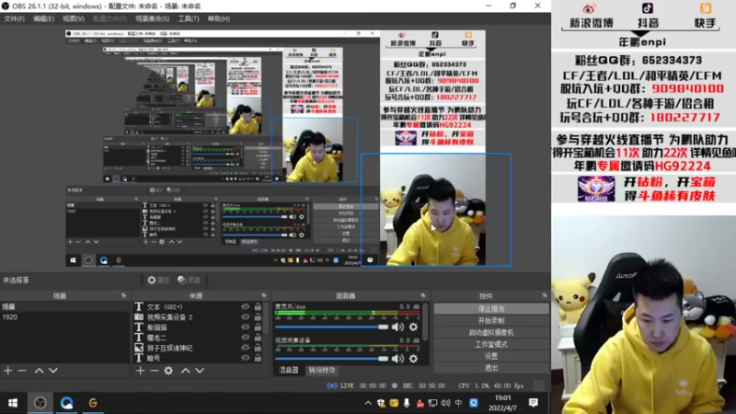The image size is (736, 414).
Task: Open the 编辑(E) menu
Action: coord(43,18)
